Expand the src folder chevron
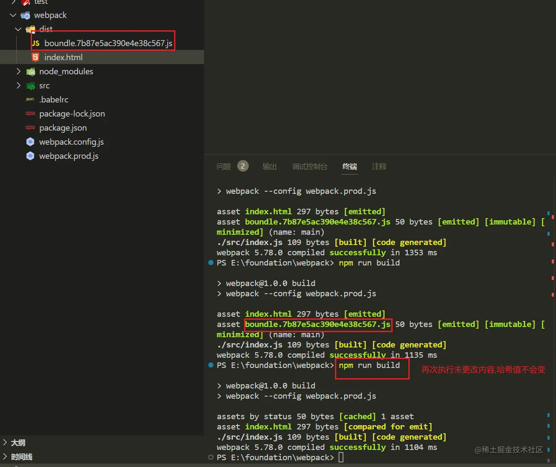Viewport: 556px width, 467px height. point(18,85)
